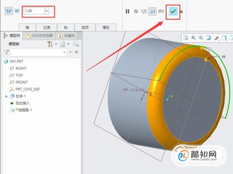Open the 集 tab
This screenshot has height=174, width=233.
click(27, 27)
